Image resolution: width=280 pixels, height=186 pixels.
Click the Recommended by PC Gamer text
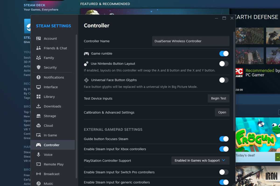point(262,73)
